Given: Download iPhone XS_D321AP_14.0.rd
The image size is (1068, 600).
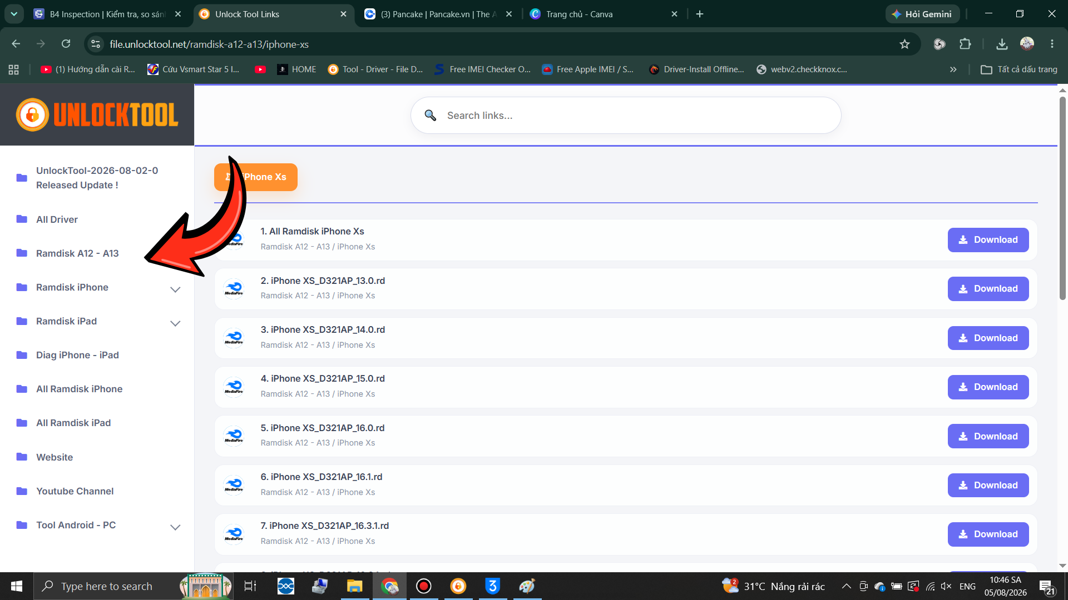Looking at the screenshot, I should pyautogui.click(x=988, y=338).
